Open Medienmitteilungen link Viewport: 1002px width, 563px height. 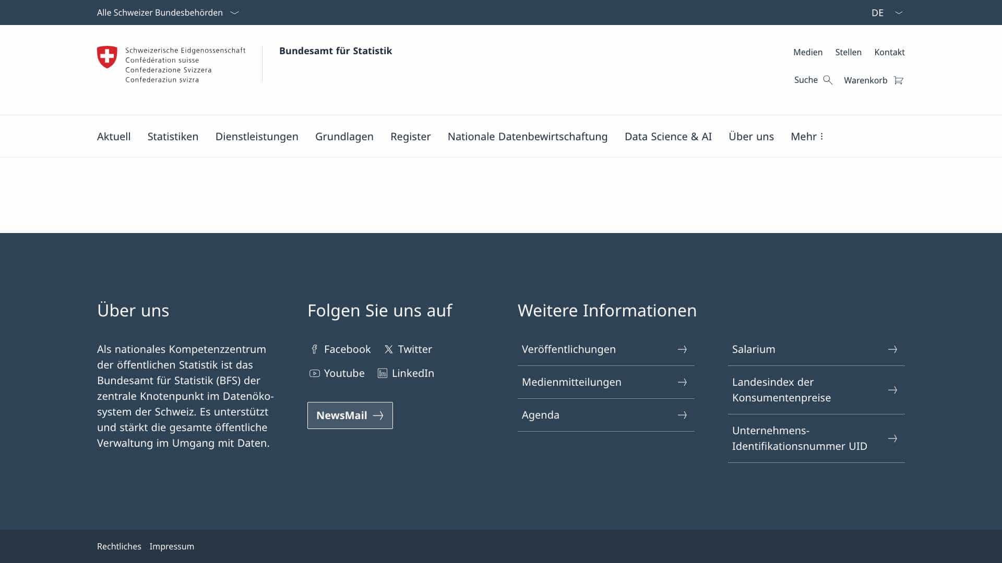pos(606,382)
